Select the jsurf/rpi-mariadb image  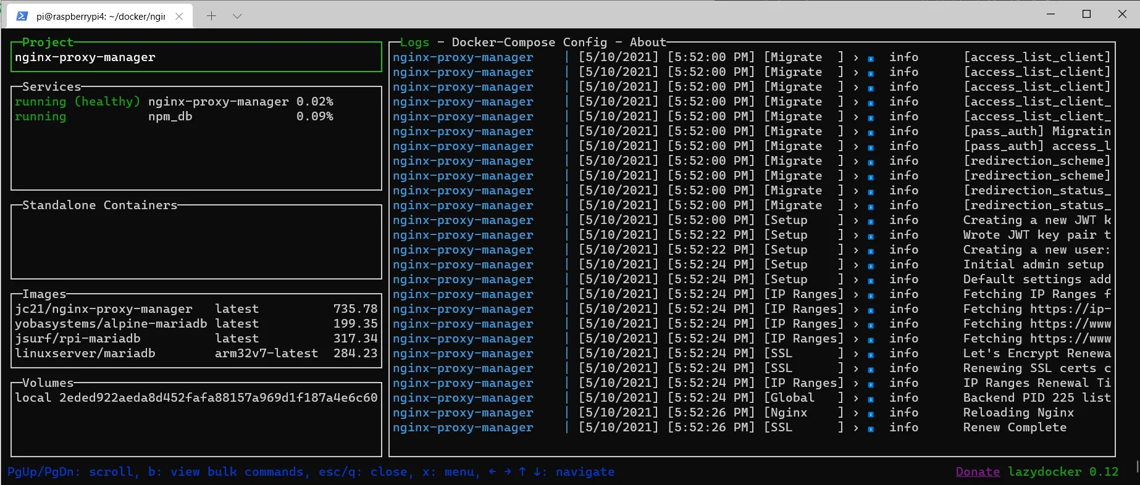[196, 339]
